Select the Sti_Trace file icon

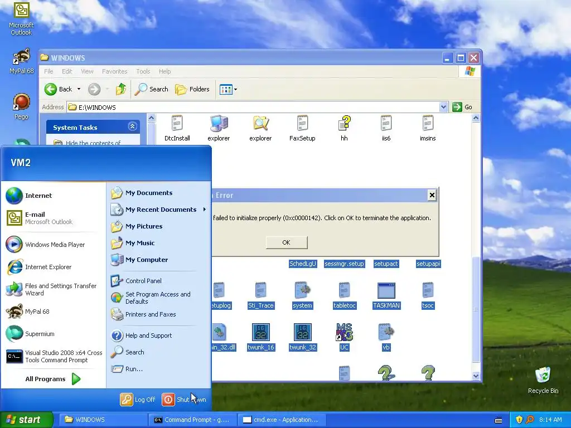(260, 295)
